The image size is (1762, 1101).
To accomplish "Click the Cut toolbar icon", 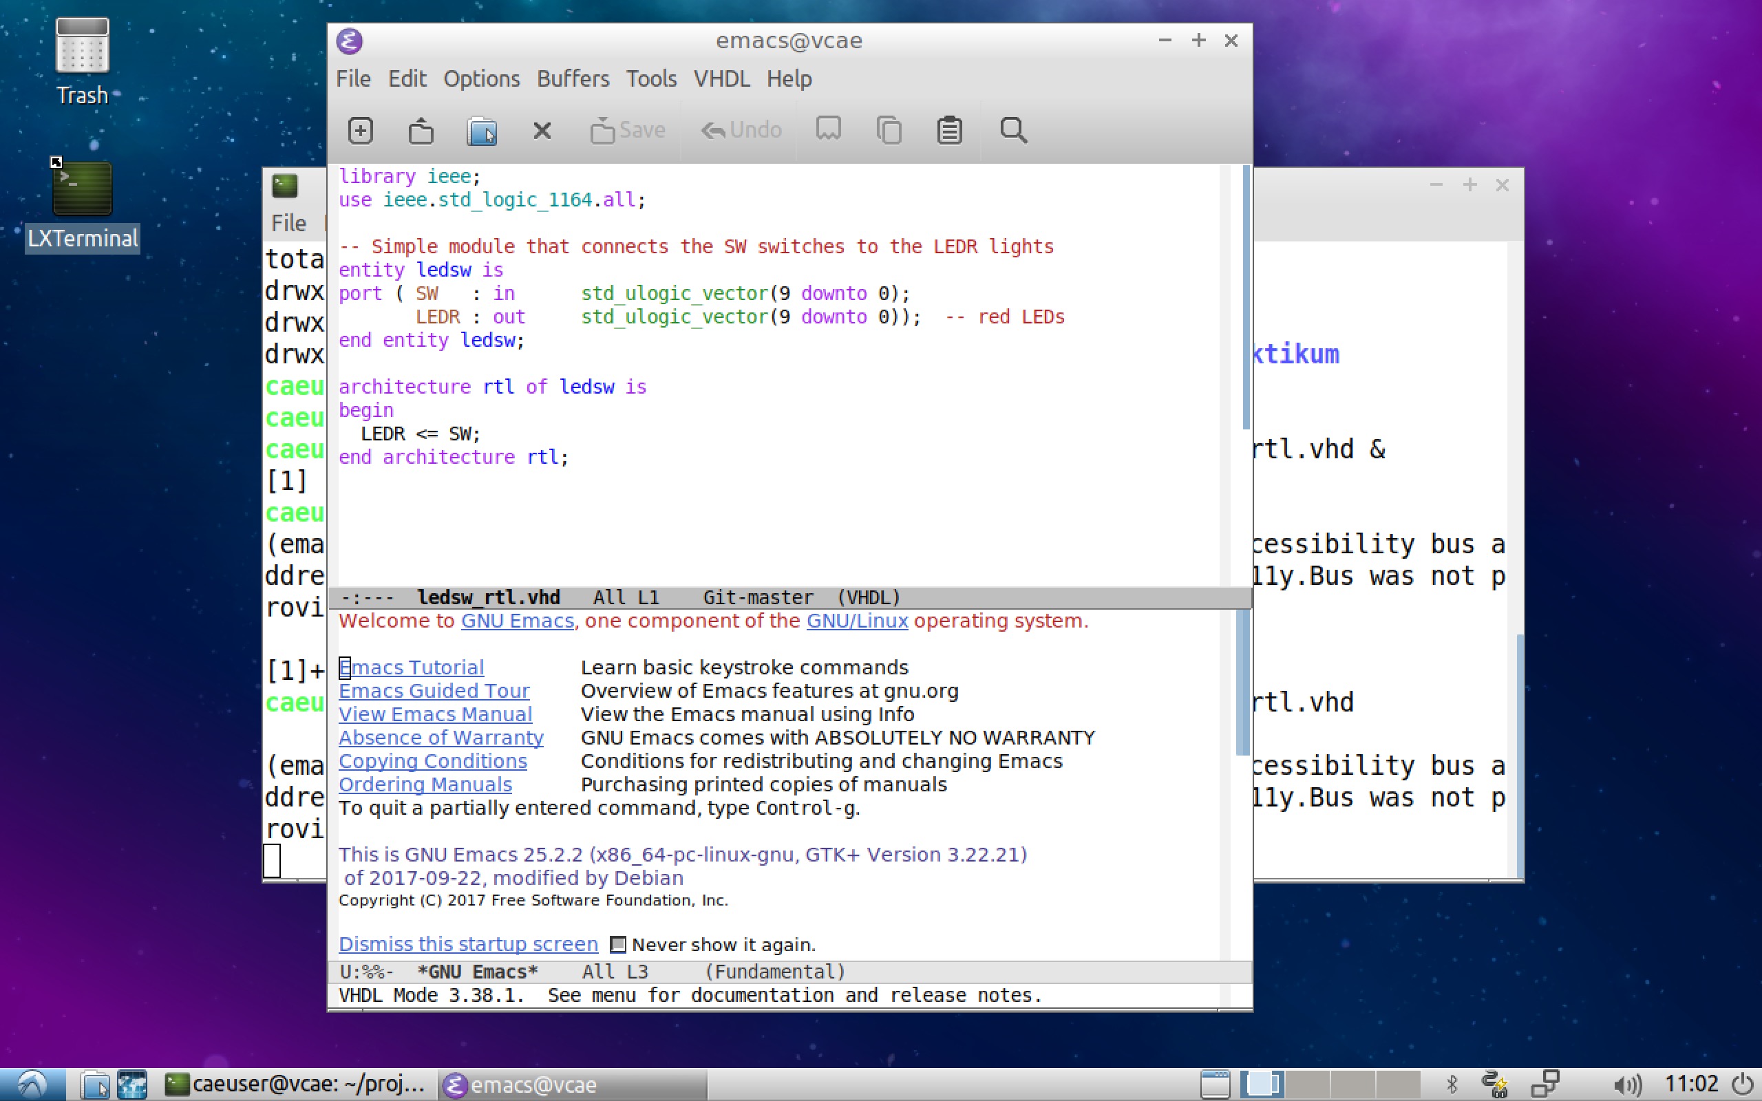I will 829,129.
